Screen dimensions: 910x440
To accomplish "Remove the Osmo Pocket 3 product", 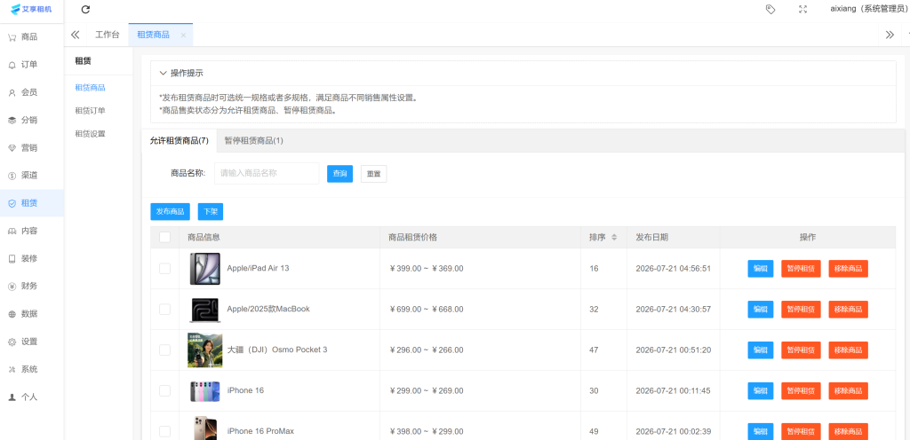I will click(x=849, y=350).
